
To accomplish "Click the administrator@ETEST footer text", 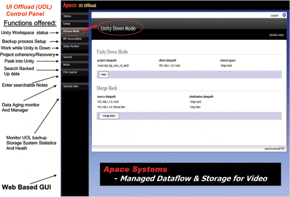I will point(275,148).
